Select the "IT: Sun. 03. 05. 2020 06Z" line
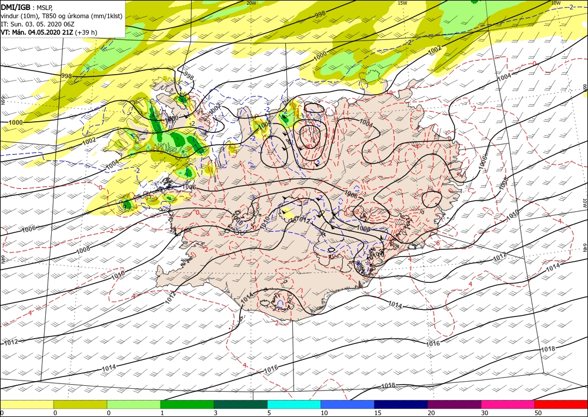Screen dimensions: 588x417 (38, 24)
